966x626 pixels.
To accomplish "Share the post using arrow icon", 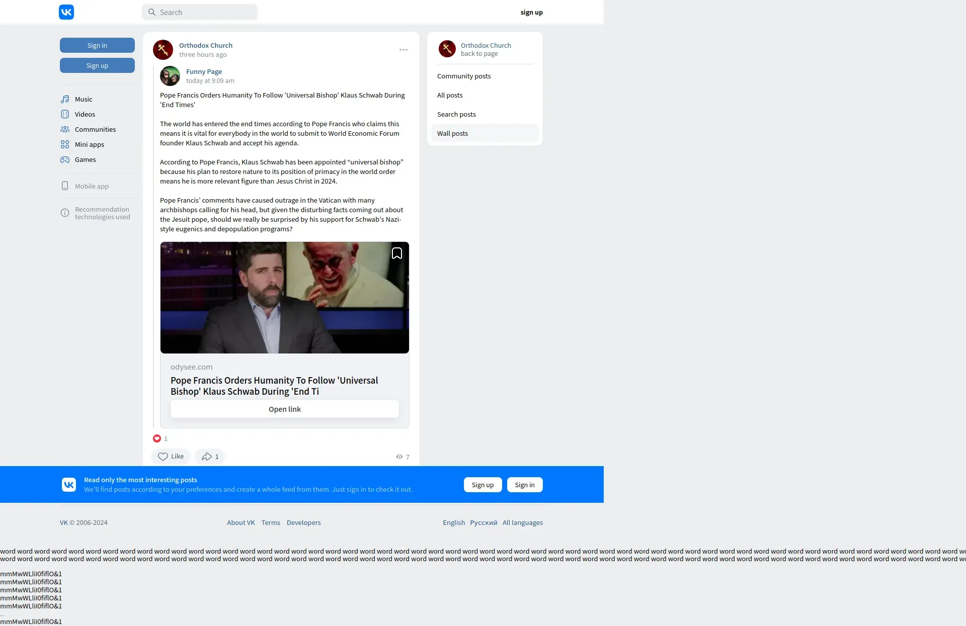I will (x=209, y=457).
